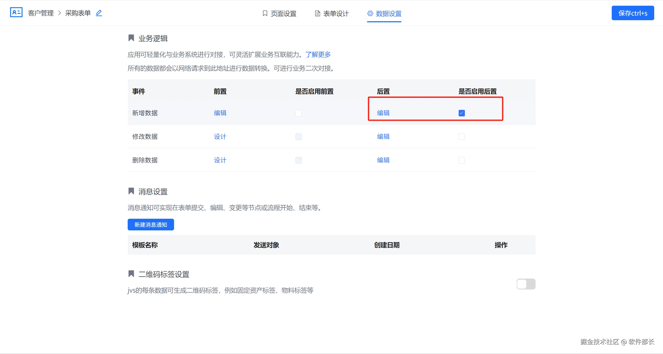Open the 了解更多 link
Image resolution: width=663 pixels, height=354 pixels.
tap(318, 54)
